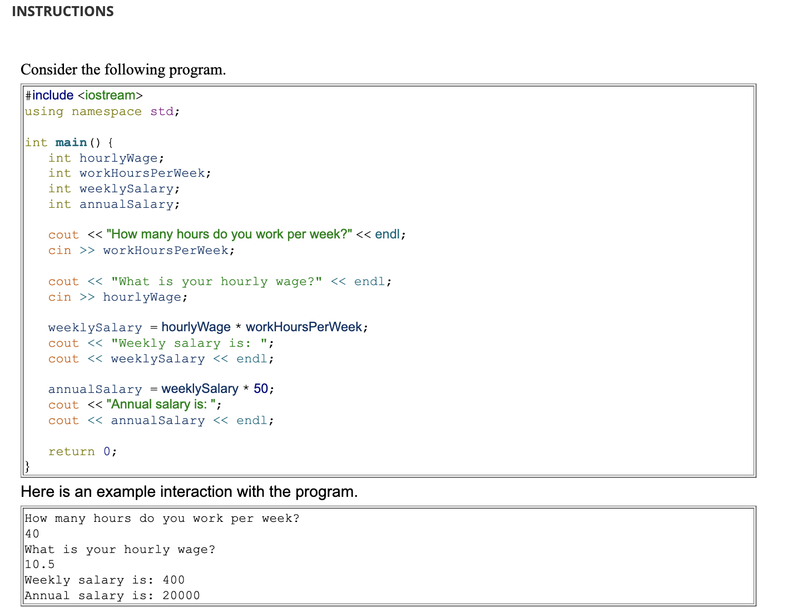Screen dimensions: 793x608
Task: Click the Annual salary is: 20000 output line
Action: click(x=111, y=595)
